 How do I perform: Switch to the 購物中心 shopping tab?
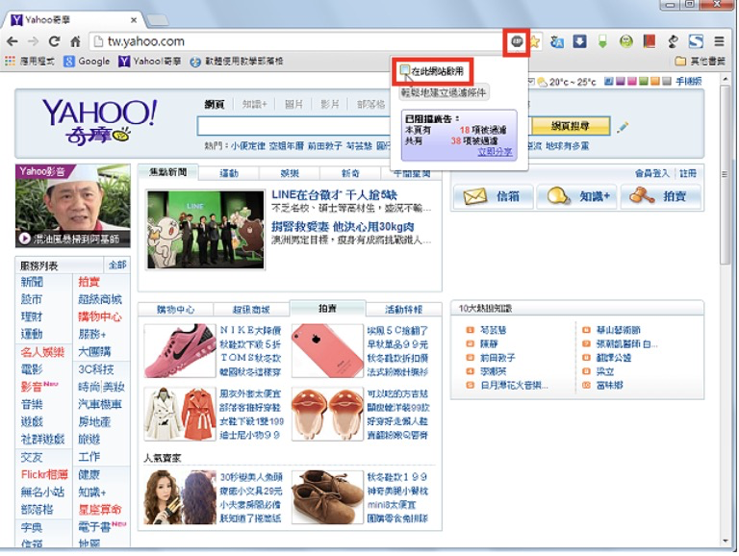tap(175, 310)
